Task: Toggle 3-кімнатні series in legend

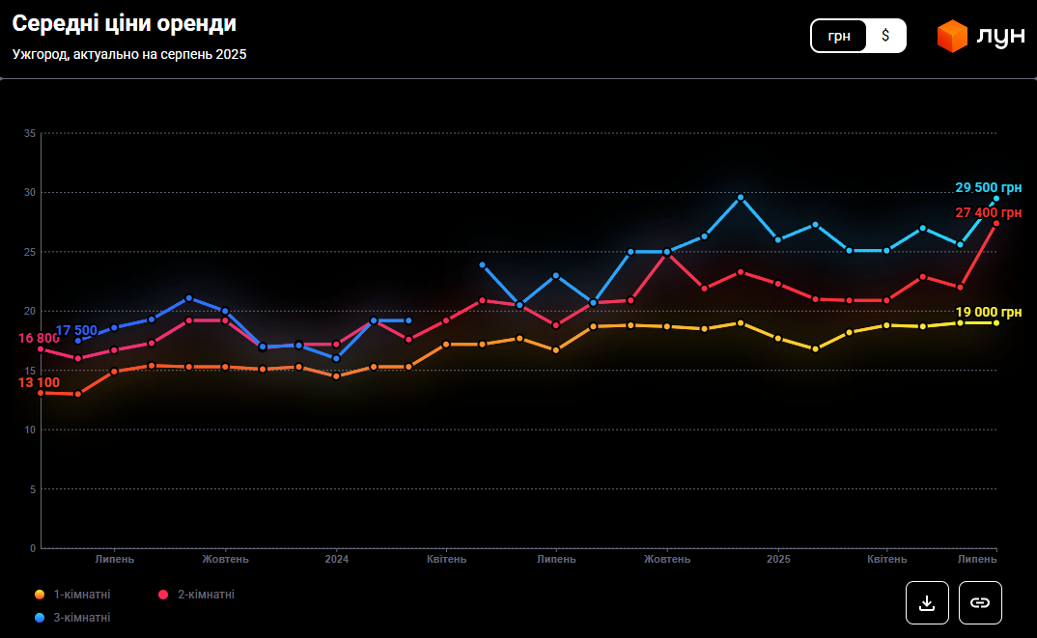Action: coord(81,617)
